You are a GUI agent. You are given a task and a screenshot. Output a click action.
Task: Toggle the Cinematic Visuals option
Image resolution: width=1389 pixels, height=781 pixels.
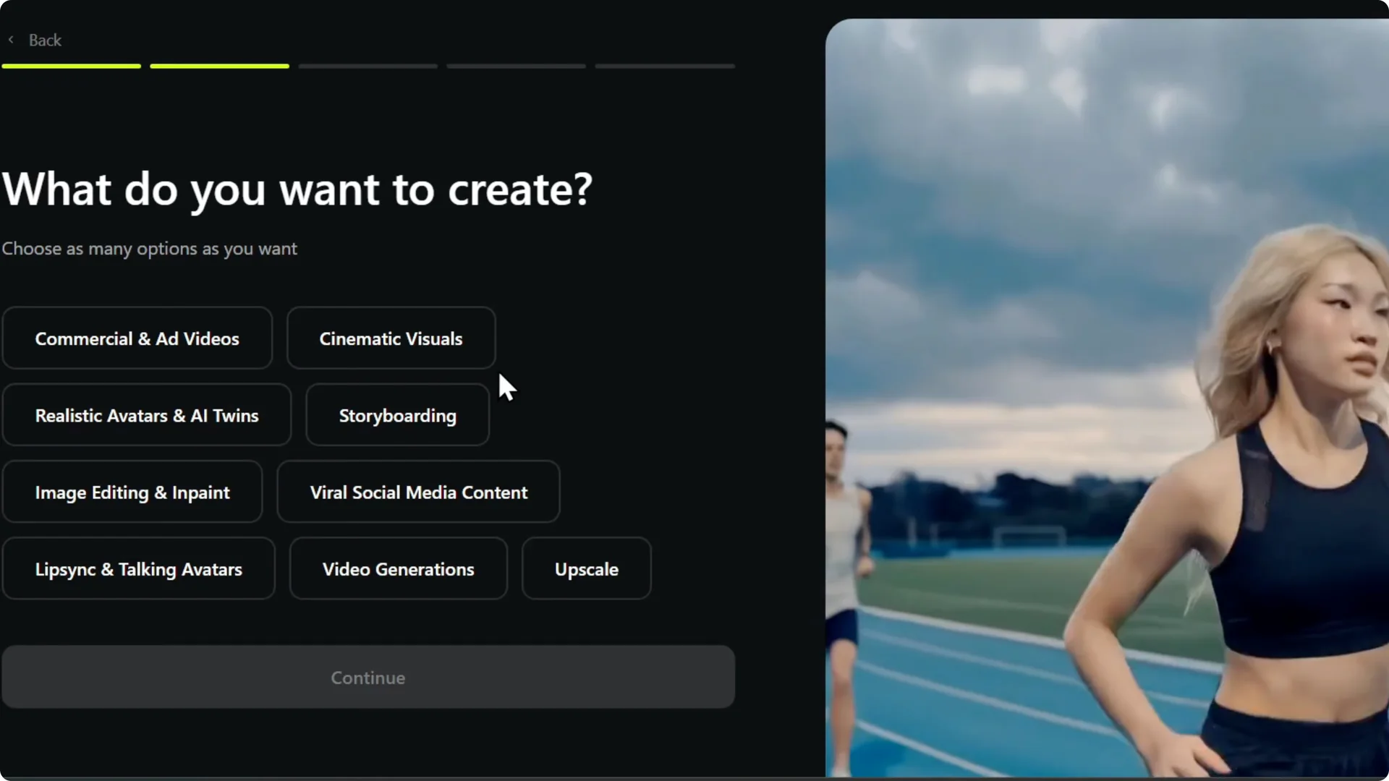coord(390,338)
